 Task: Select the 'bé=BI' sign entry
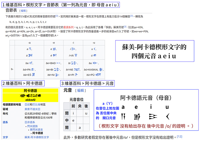click(53, 70)
